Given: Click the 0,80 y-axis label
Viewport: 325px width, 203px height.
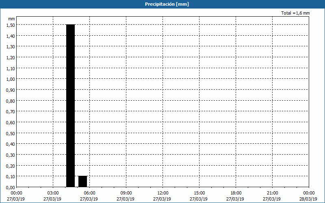Looking at the screenshot, I should (x=11, y=101).
